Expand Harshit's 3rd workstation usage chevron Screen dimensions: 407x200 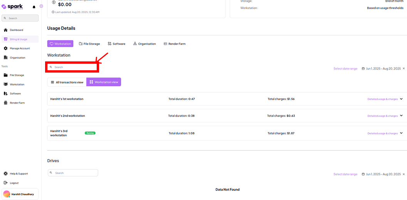(x=401, y=133)
